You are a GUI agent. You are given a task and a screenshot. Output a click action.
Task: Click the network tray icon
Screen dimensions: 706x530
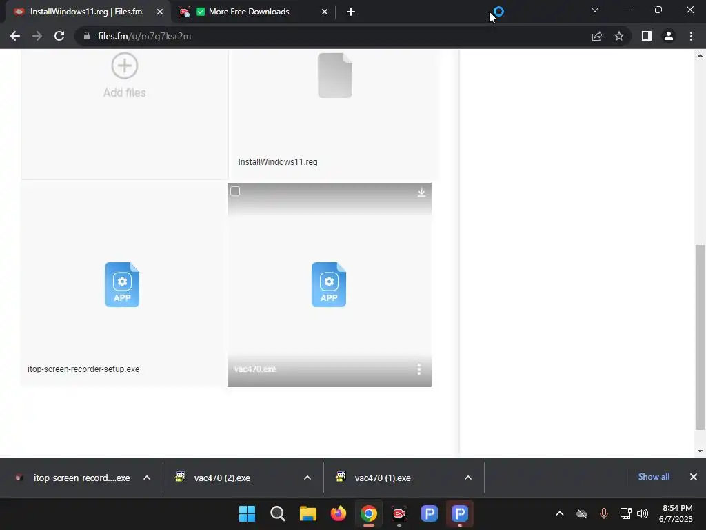coord(625,513)
